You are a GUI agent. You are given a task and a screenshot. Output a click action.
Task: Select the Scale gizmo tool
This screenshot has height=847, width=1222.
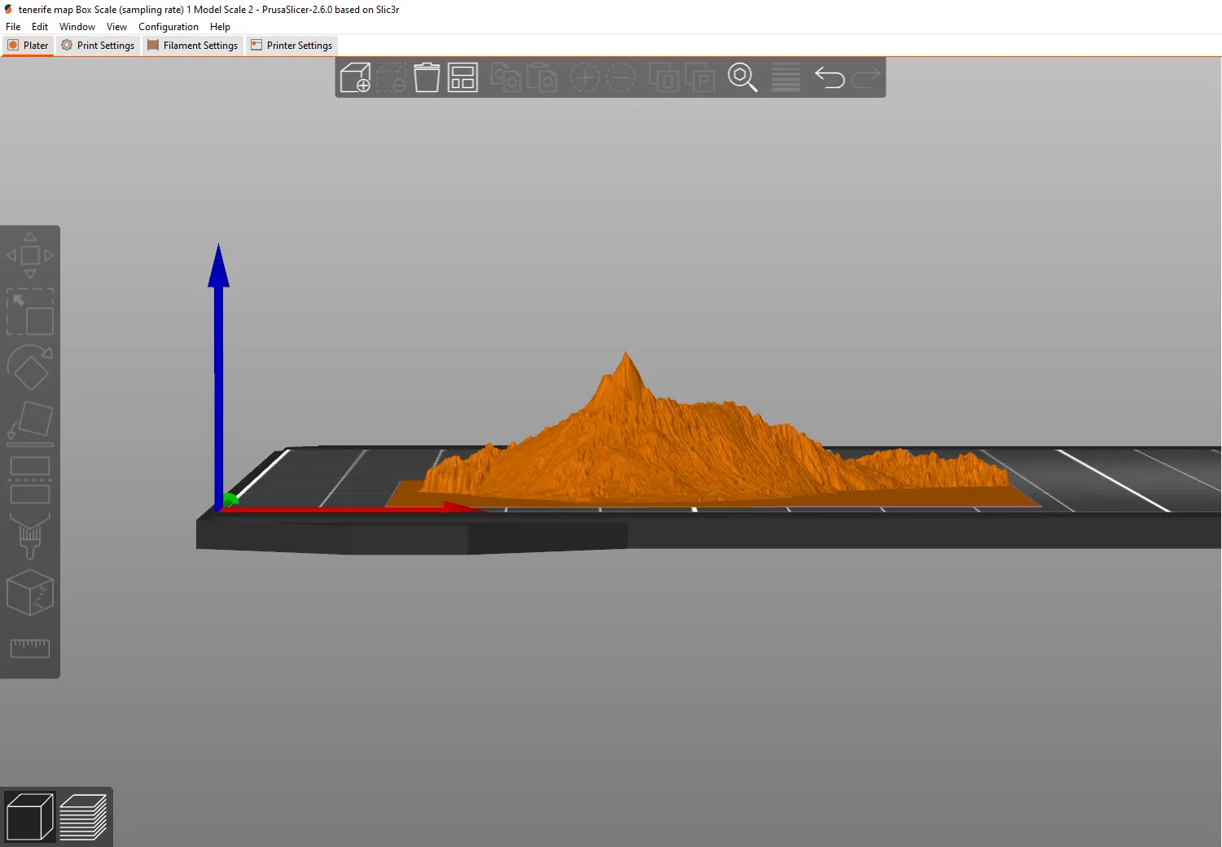click(x=30, y=312)
